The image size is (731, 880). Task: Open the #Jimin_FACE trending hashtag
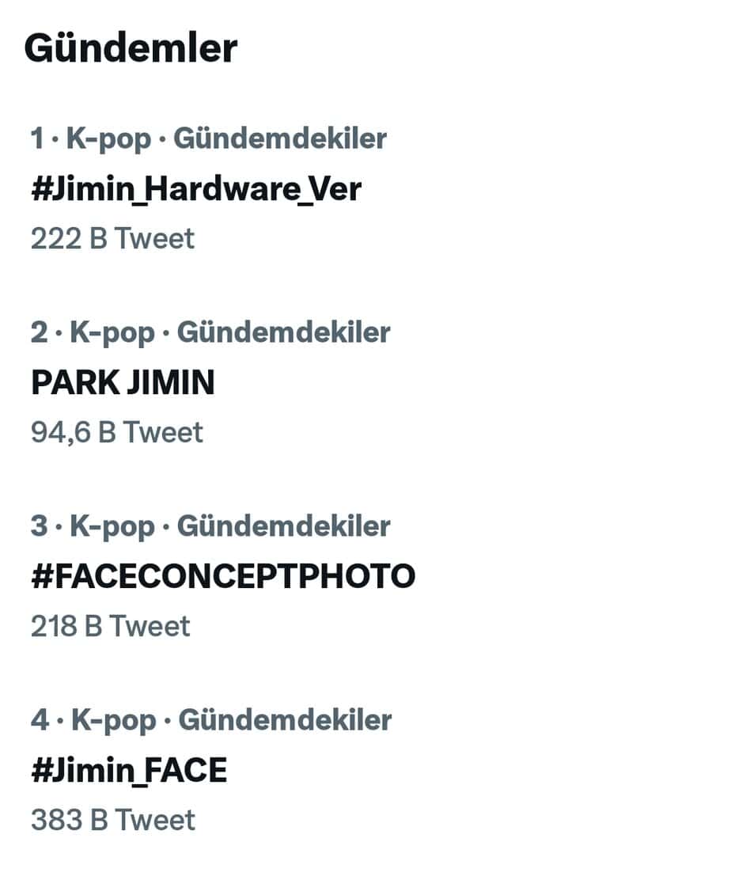pos(129,770)
